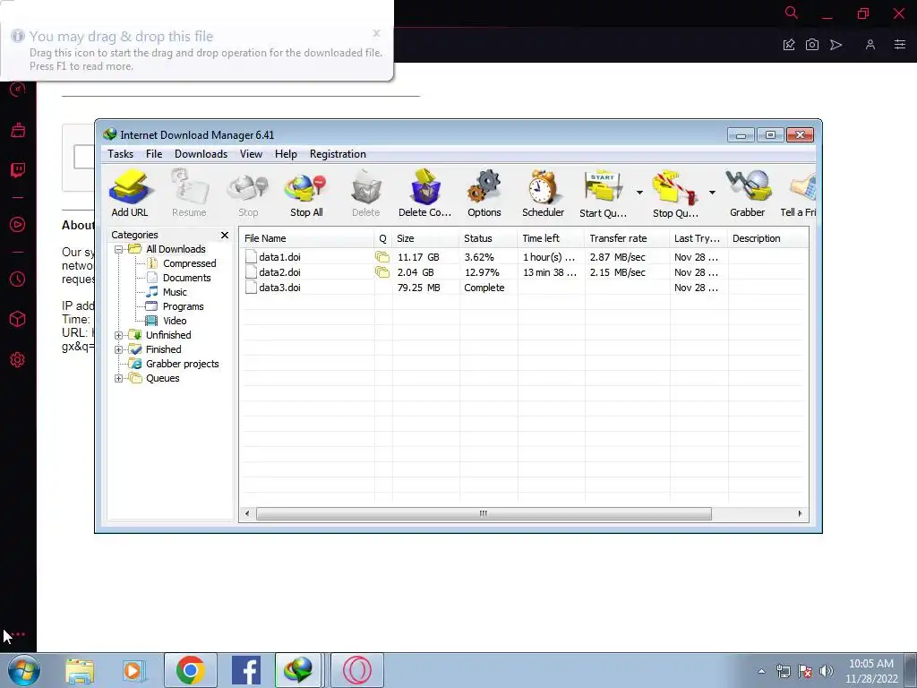The width and height of the screenshot is (917, 688).
Task: Click the Opera snapshot camera icon
Action: point(811,45)
